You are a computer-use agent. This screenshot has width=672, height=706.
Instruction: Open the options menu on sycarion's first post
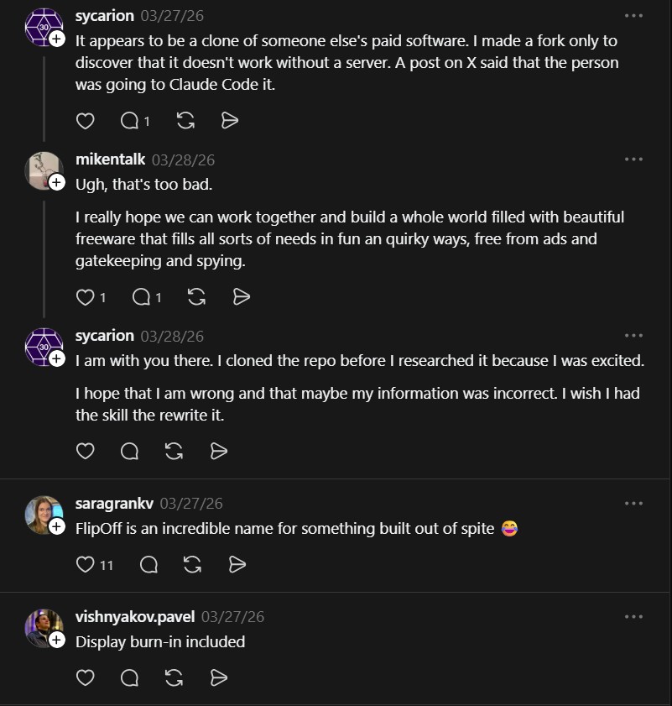click(x=633, y=15)
